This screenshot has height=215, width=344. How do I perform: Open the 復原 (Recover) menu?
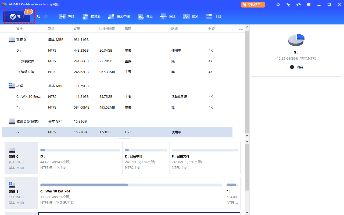click(x=145, y=17)
